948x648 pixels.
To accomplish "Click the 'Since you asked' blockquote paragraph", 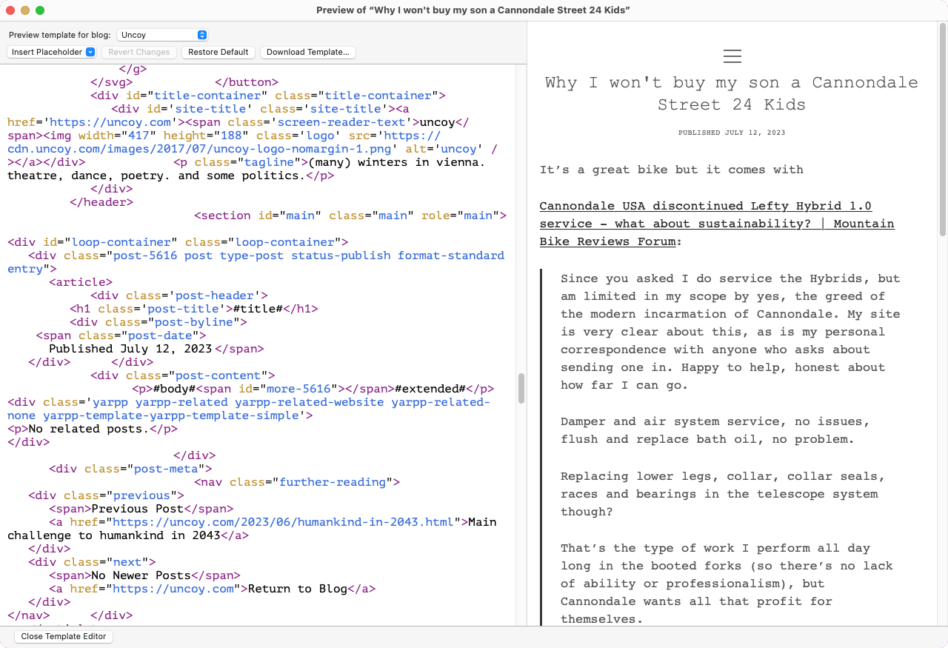I will click(730, 332).
